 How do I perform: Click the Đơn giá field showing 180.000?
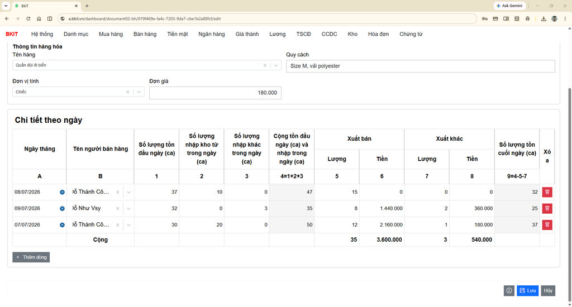215,93
